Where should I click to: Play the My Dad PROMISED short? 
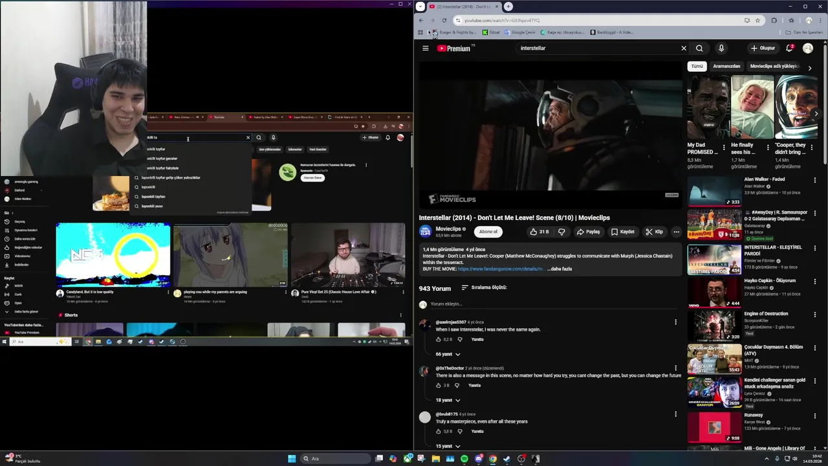coord(708,107)
